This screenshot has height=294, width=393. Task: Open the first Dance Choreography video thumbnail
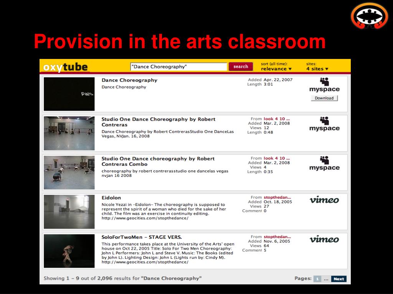69,94
